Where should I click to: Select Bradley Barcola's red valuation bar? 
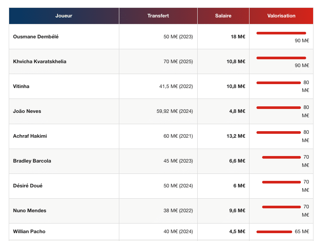pos(281,157)
